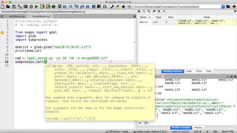
Task: Refresh the variables list
Action: 164,11
